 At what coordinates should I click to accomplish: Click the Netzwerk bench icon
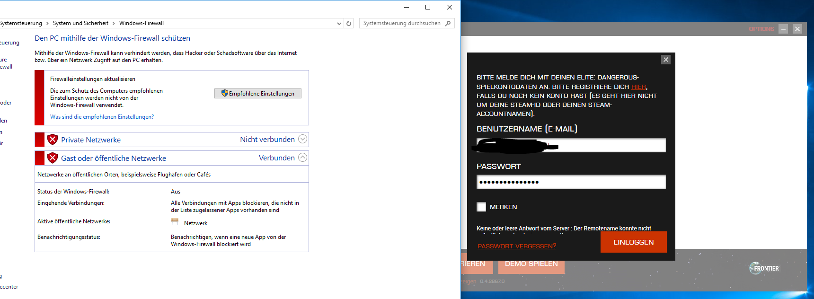[175, 221]
